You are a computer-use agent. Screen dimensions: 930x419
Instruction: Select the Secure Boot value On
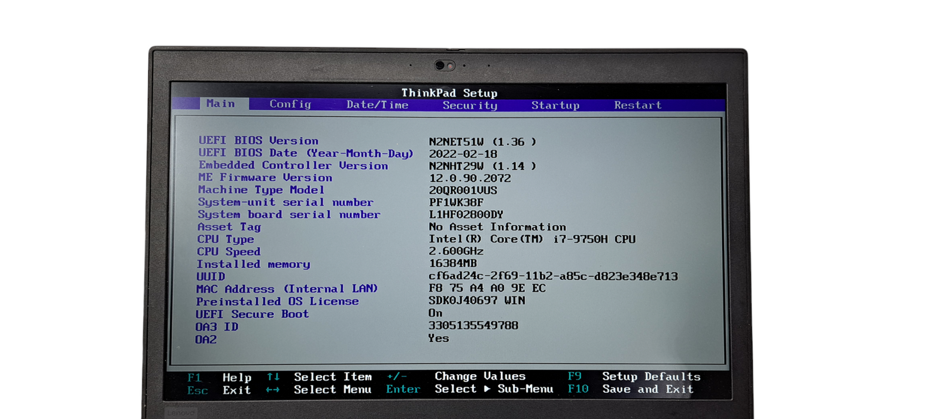point(436,313)
